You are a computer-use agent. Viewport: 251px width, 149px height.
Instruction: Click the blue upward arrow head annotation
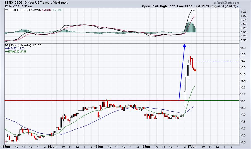click(184, 45)
